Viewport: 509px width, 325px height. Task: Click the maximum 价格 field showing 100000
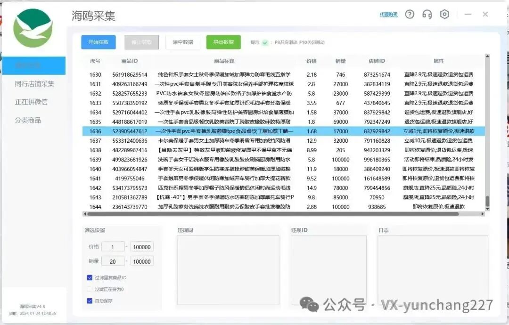[142, 247]
